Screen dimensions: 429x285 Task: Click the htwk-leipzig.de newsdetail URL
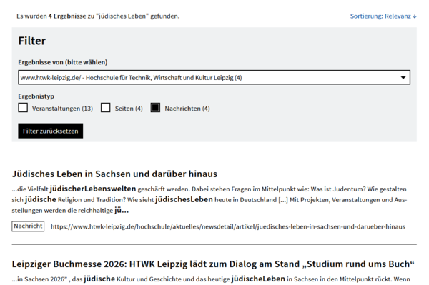click(228, 226)
